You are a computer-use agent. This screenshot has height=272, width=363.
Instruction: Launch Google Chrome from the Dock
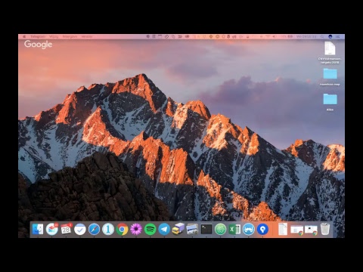[123, 230]
